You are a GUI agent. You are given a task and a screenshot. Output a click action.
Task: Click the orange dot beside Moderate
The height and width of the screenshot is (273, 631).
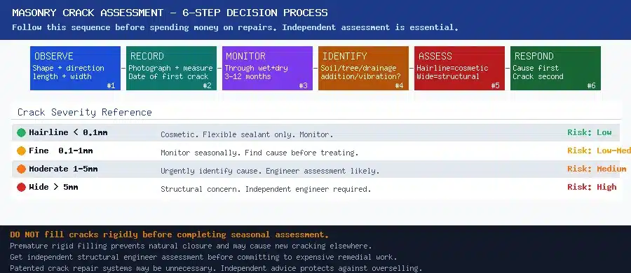pos(21,169)
